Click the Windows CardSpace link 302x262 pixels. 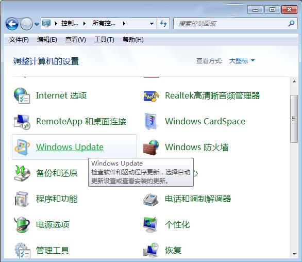[x=205, y=121]
